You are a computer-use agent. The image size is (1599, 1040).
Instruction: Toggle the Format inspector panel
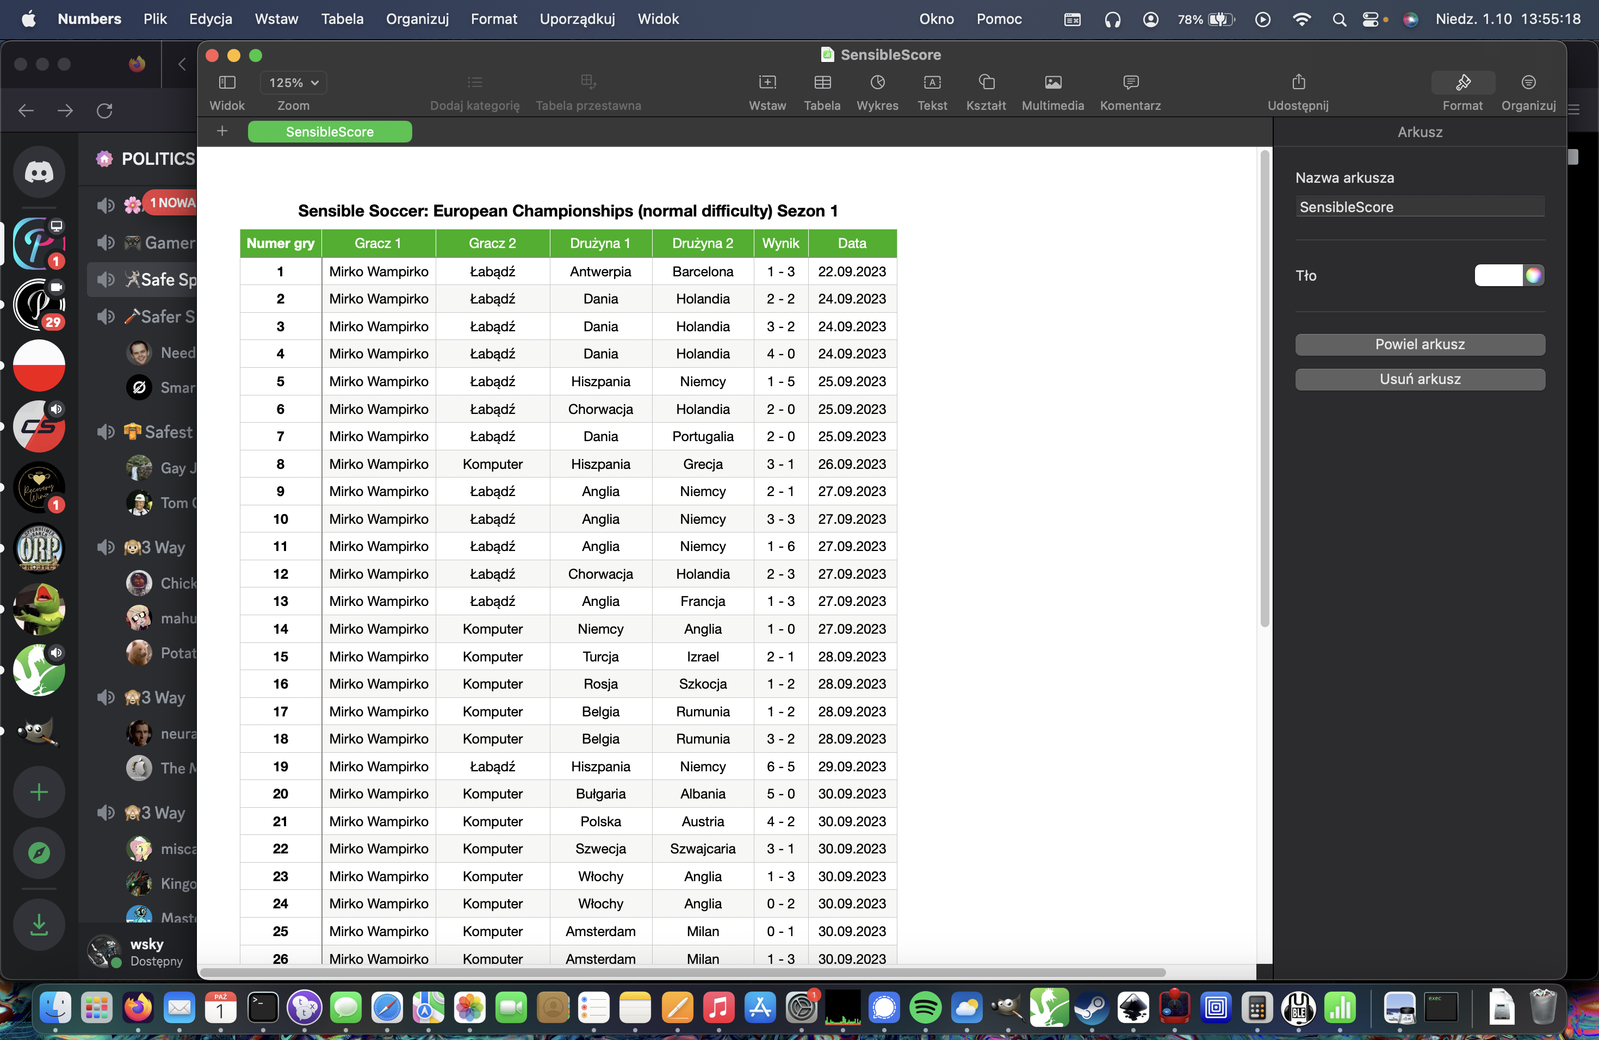1462,83
